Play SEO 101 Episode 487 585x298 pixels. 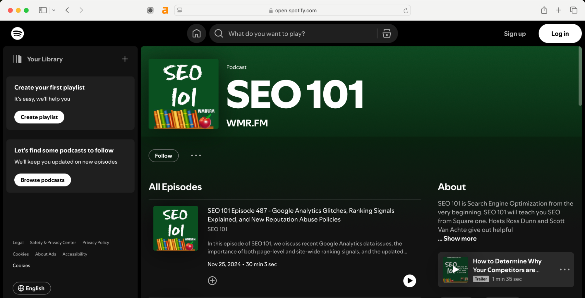409,281
